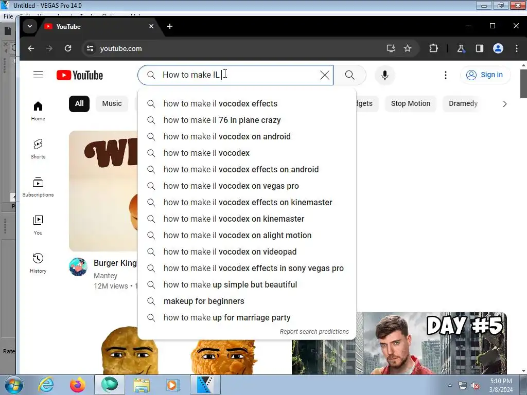Click the magnifier search button
Image resolution: width=527 pixels, height=395 pixels.
tap(349, 75)
